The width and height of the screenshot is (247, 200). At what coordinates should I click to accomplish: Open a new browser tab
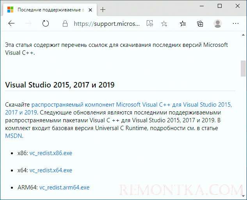pyautogui.click(x=103, y=10)
